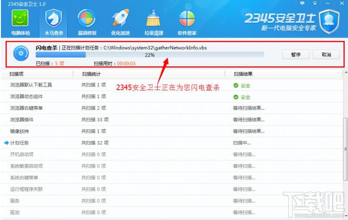Click the scan progress bar at 22%
Image resolution: width=348 pixels, height=220 pixels.
(149, 55)
